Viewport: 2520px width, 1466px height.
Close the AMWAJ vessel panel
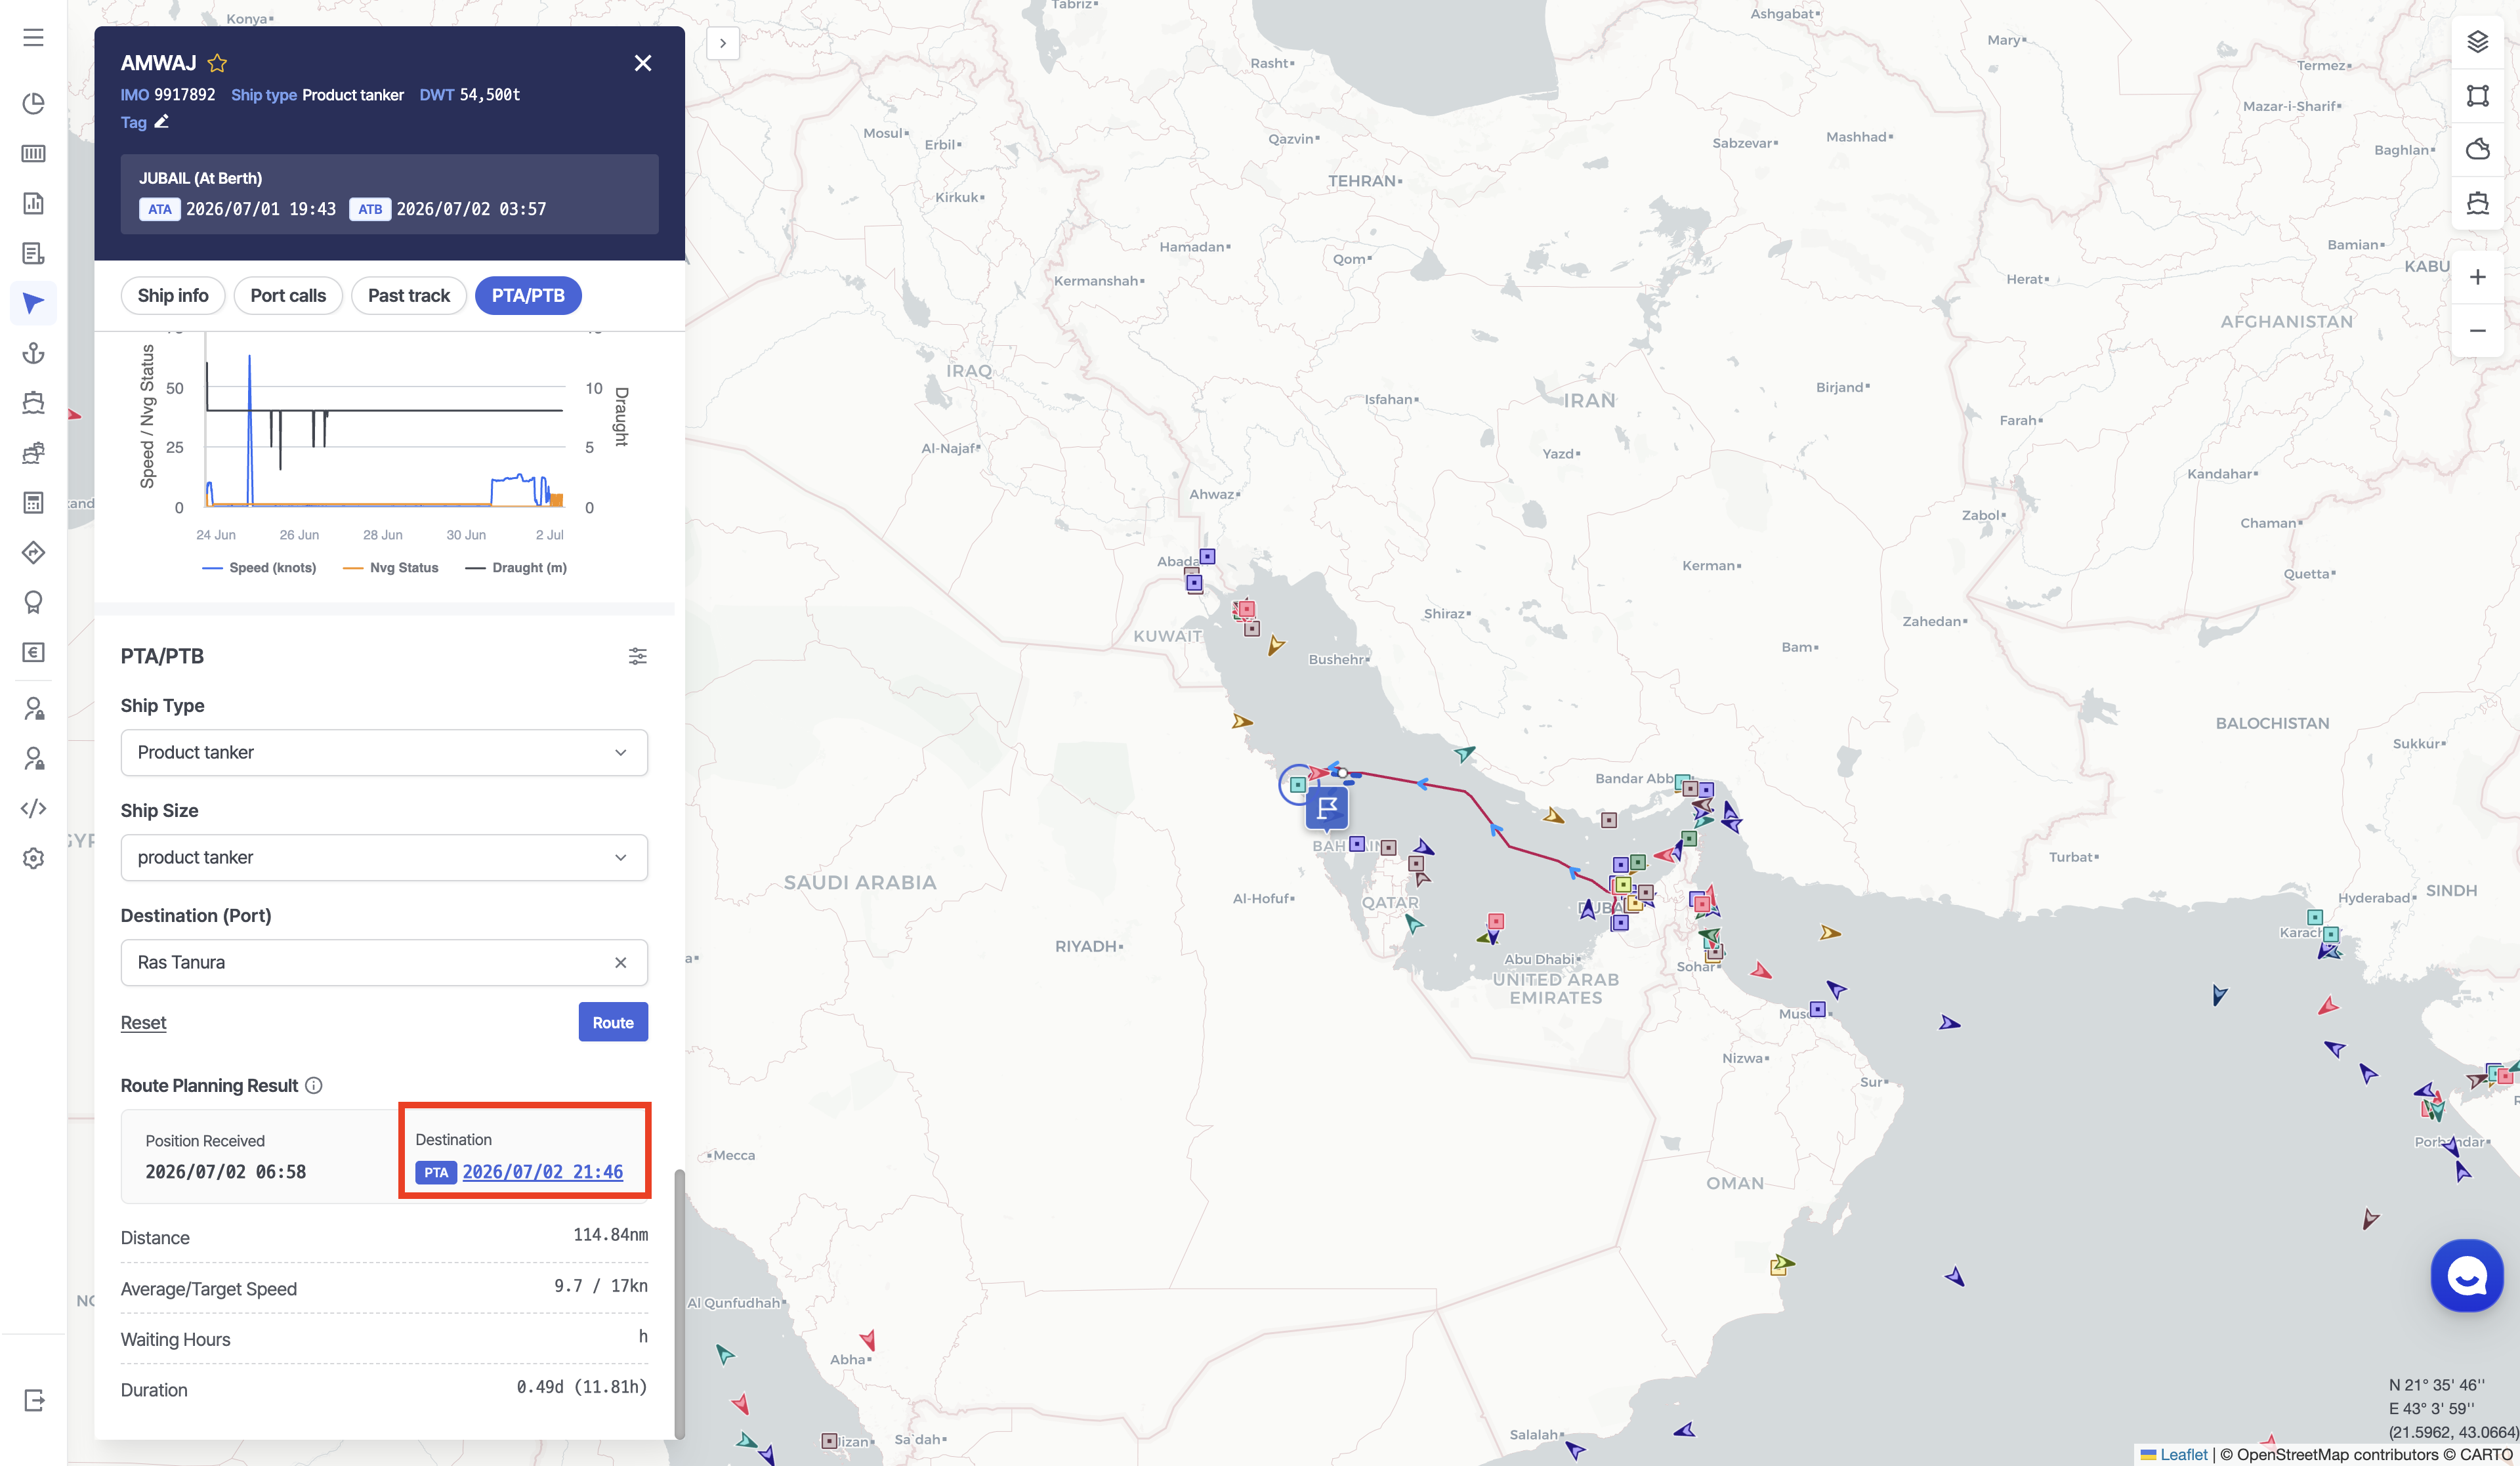click(x=643, y=63)
